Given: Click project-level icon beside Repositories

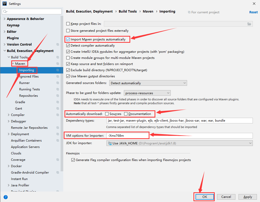Looking at the screenshot, I should [x=58, y=96].
